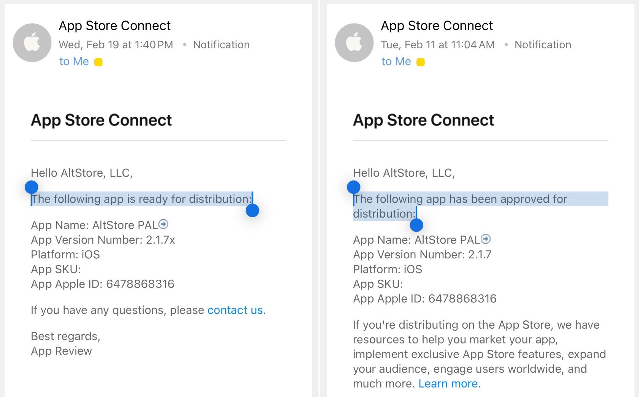
Task: Tap sender name "App Store Connect" in the Feb 19 email header
Action: 115,26
